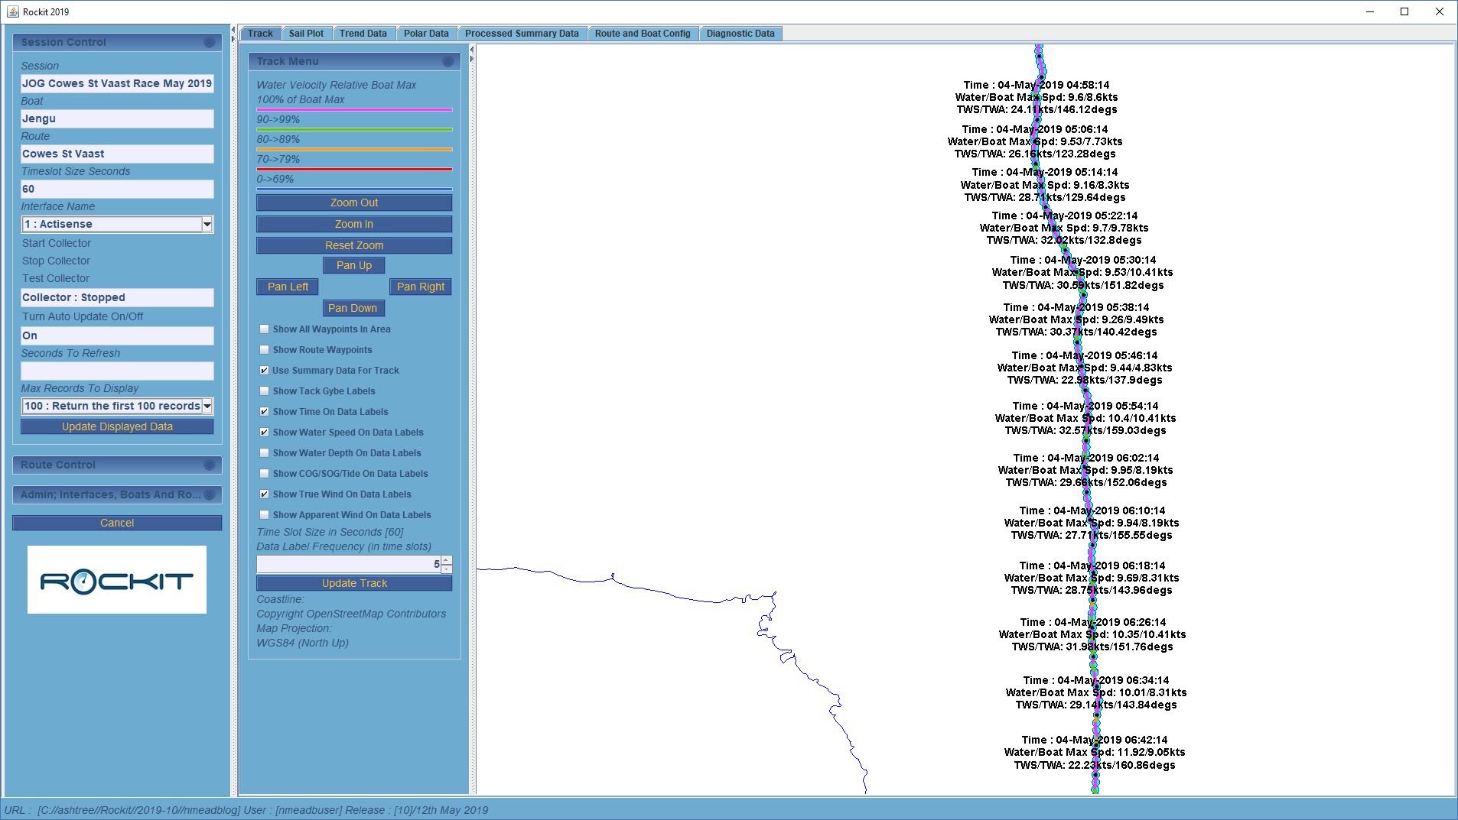The height and width of the screenshot is (820, 1458).
Task: Collapse the Track Menu panel icon
Action: click(447, 62)
